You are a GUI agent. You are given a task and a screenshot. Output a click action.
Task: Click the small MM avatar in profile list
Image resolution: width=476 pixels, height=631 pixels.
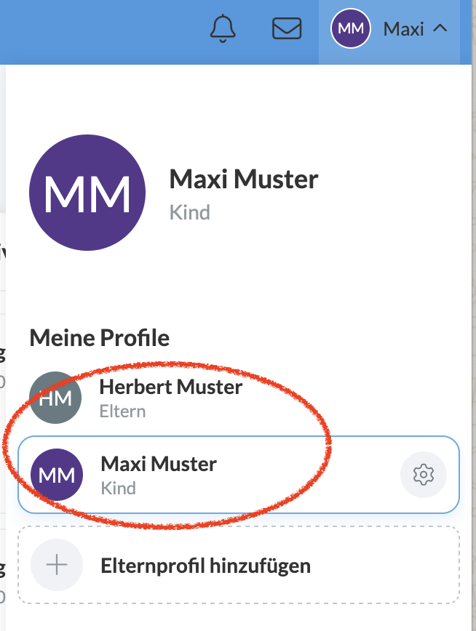click(x=57, y=475)
